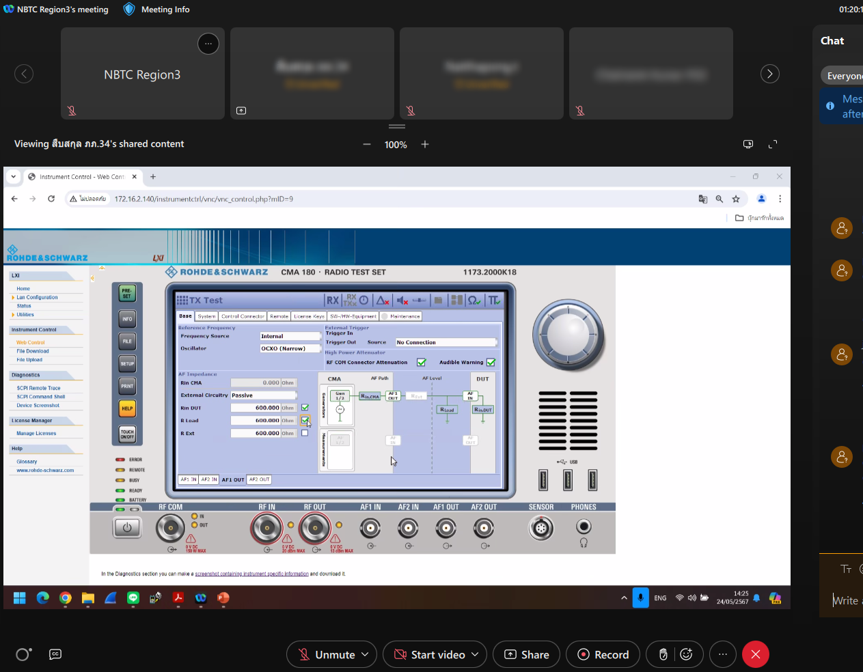Click the muted speaker icon in toolbar

(x=402, y=300)
